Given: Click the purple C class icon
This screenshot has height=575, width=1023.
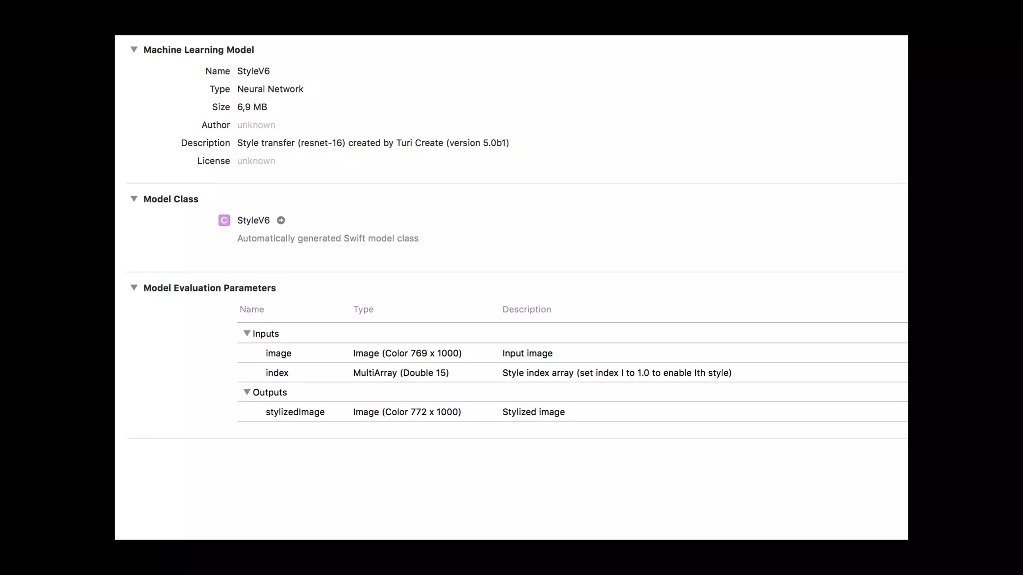Looking at the screenshot, I should 224,220.
